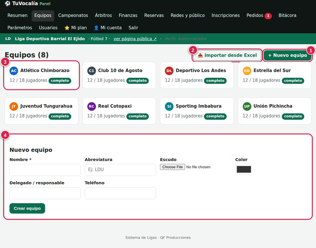The image size is (316, 248).
Task: Click the Nuevo equipo button
Action: pos(287,55)
